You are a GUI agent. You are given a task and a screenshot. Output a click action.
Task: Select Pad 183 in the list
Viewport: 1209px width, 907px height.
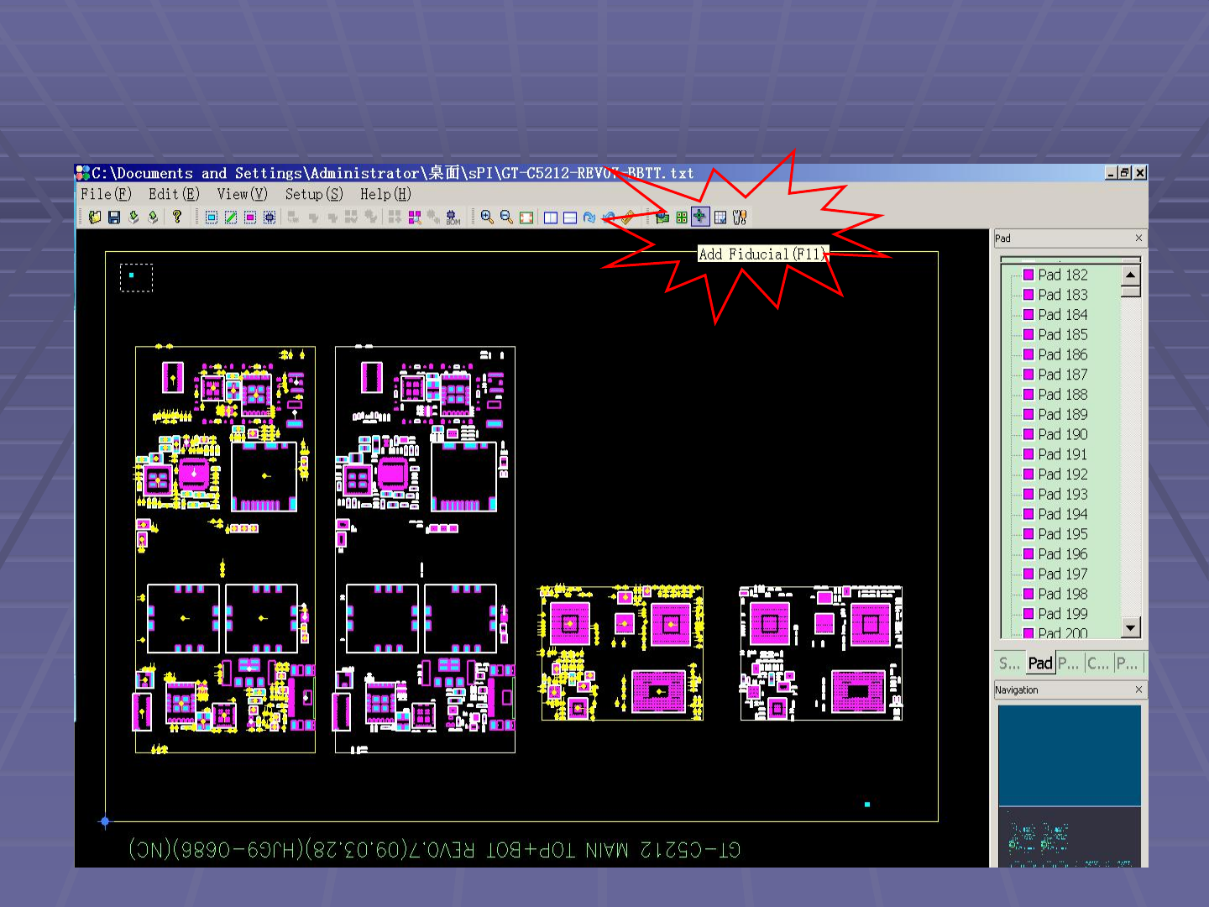click(x=1063, y=295)
